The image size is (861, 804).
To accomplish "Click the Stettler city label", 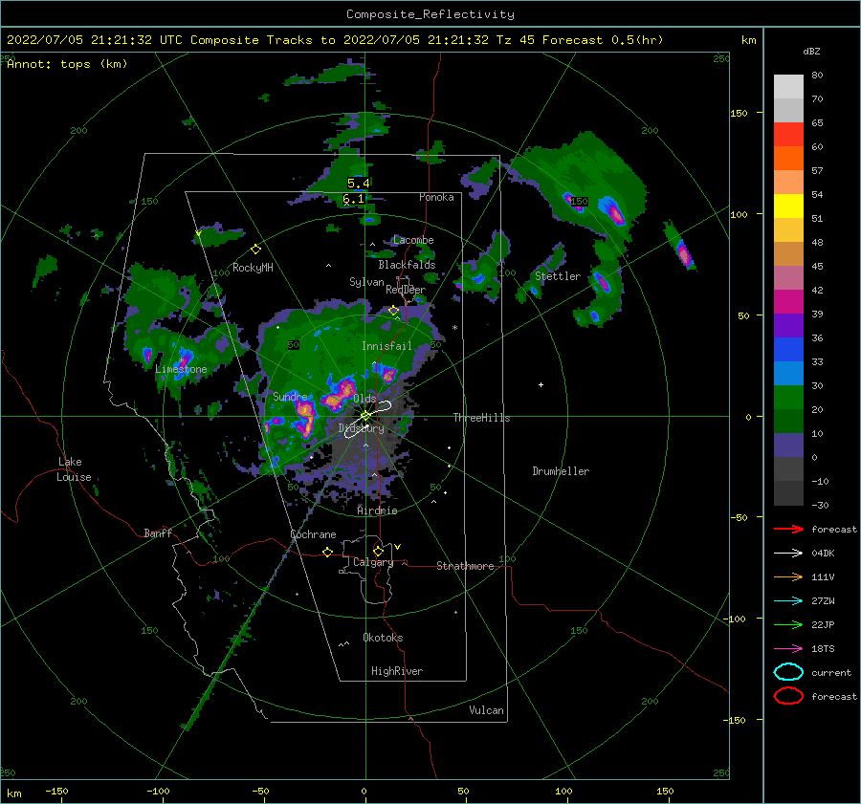I will click(x=558, y=276).
